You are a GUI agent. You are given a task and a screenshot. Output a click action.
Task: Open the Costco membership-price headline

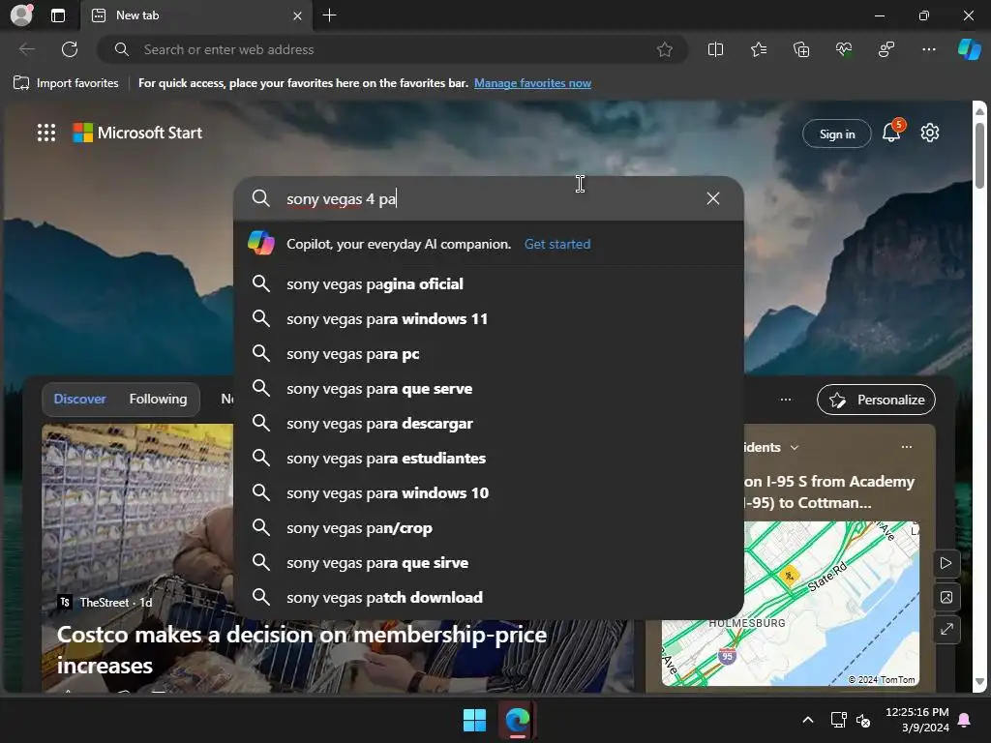point(302,649)
